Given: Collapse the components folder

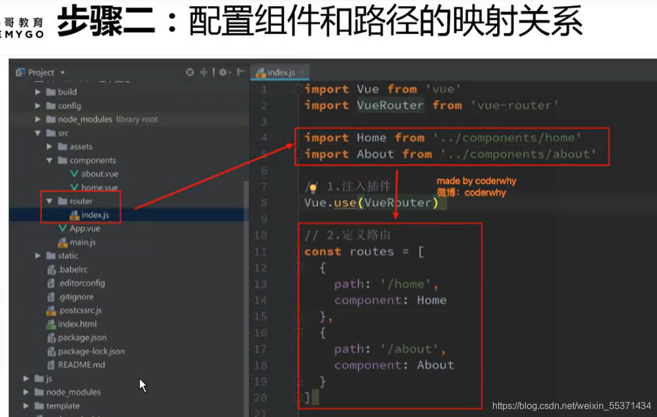Looking at the screenshot, I should click(50, 160).
